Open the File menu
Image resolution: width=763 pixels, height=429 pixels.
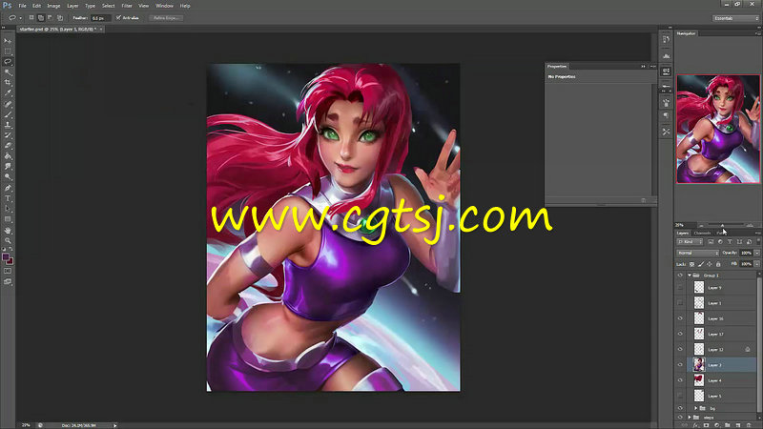click(x=22, y=6)
